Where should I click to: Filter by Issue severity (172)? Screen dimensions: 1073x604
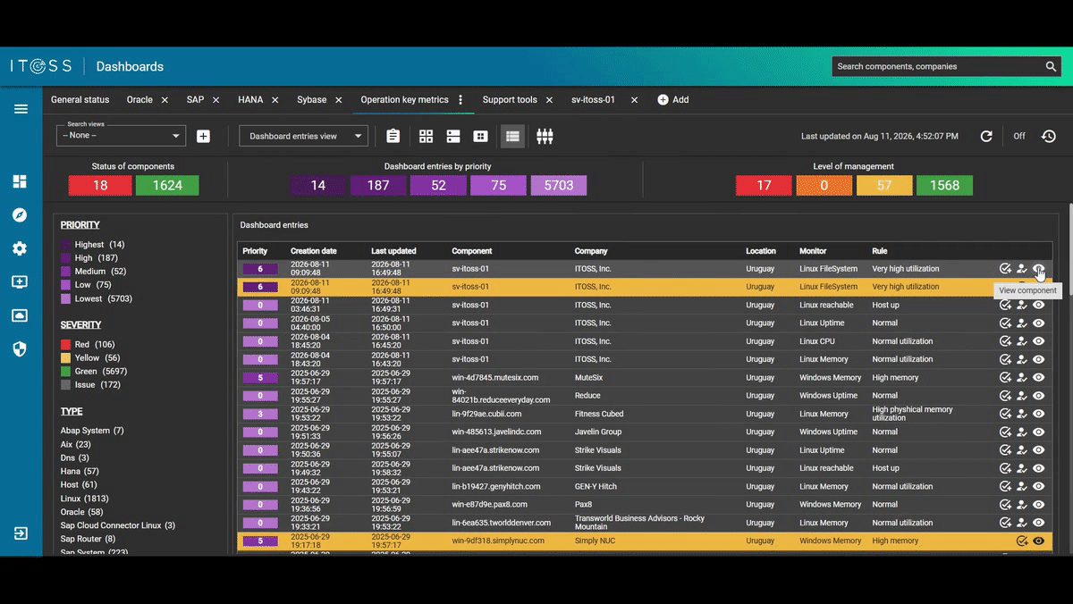tap(90, 385)
